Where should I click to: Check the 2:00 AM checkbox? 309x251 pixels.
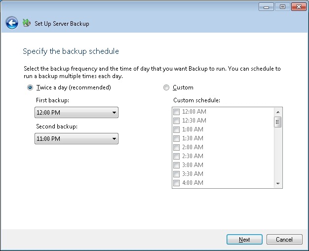[176, 147]
